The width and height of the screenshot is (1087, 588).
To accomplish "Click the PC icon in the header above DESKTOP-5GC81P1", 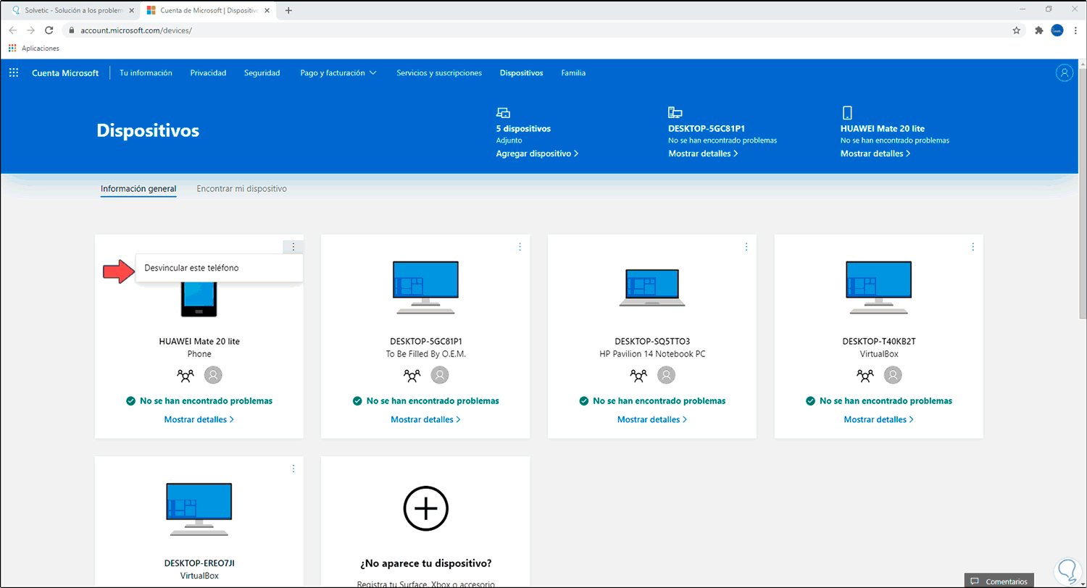I will (675, 112).
